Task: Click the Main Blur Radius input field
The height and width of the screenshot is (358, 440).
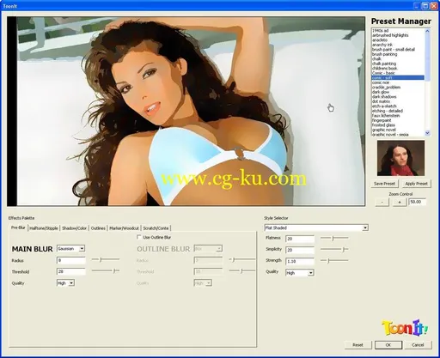Action: tap(71, 260)
